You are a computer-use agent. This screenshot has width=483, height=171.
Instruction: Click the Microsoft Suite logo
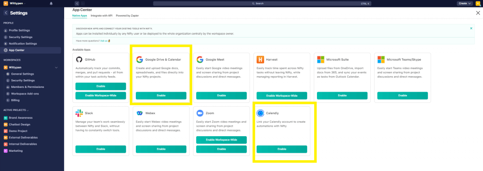click(321, 60)
